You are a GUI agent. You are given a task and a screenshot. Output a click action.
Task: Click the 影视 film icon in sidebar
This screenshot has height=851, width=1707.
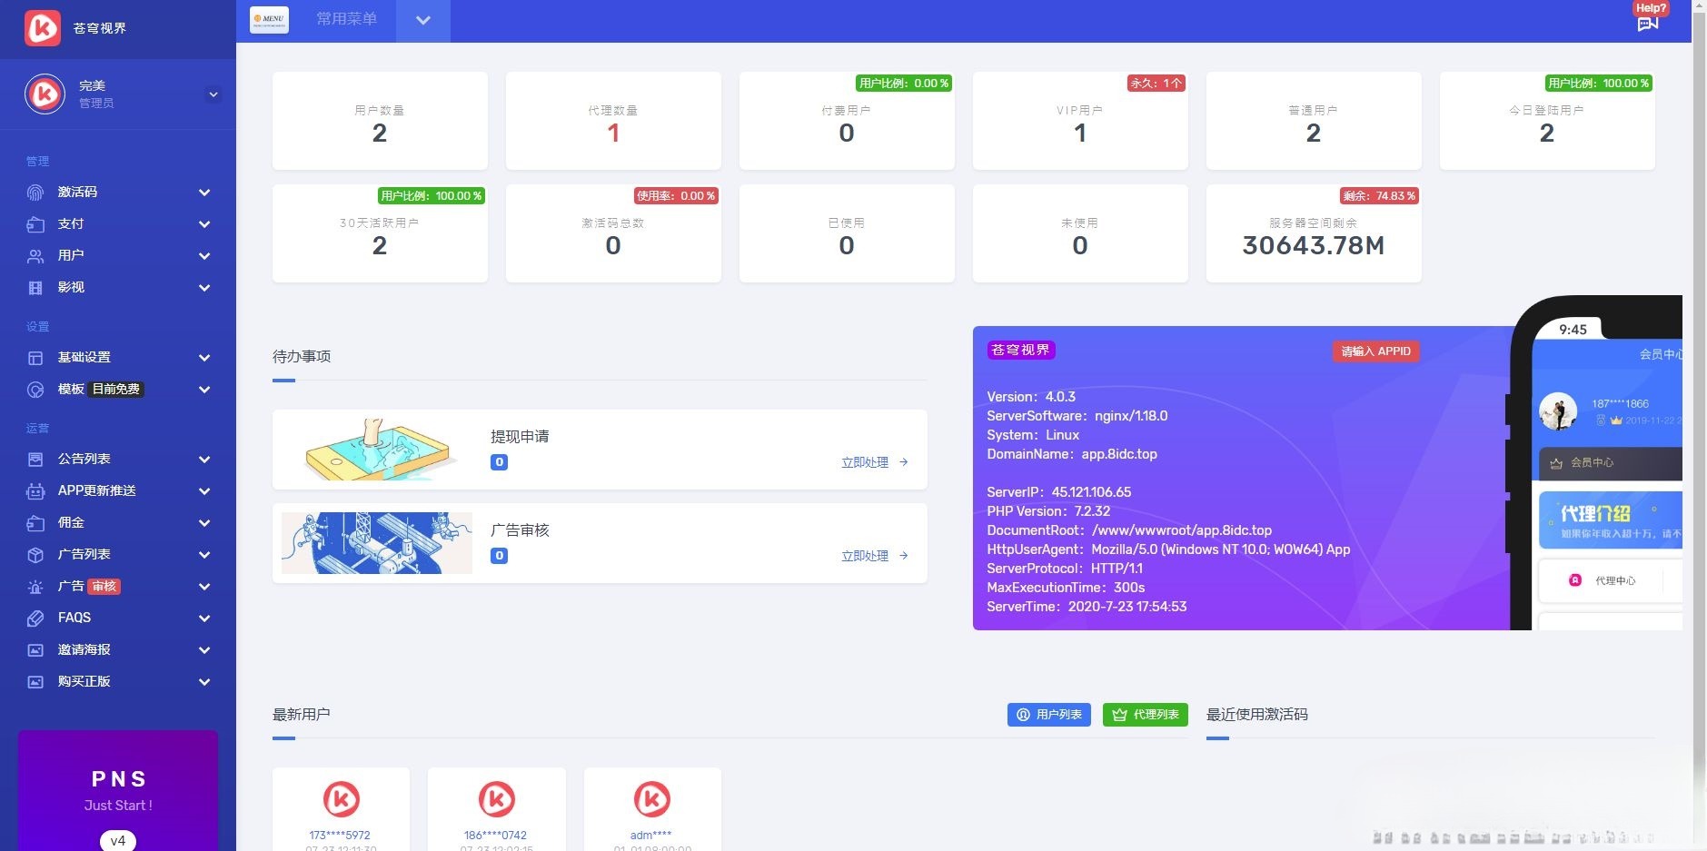[x=35, y=288]
